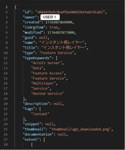
Task: Click the name value インスタント用レイヤー on line 8
Action: 62,43
